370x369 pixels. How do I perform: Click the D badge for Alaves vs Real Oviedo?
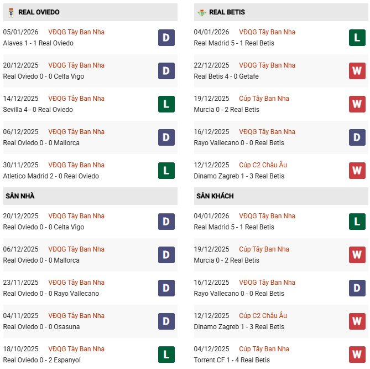pos(166,38)
